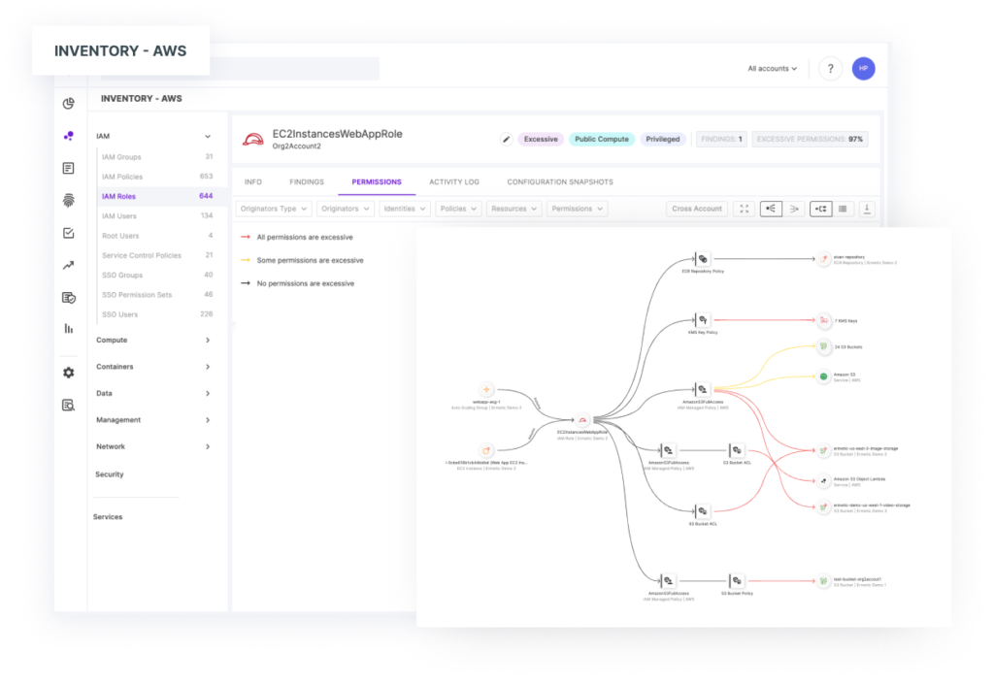Switch to the INFO tab
Viewport: 994px width, 685px height.
[x=253, y=181]
